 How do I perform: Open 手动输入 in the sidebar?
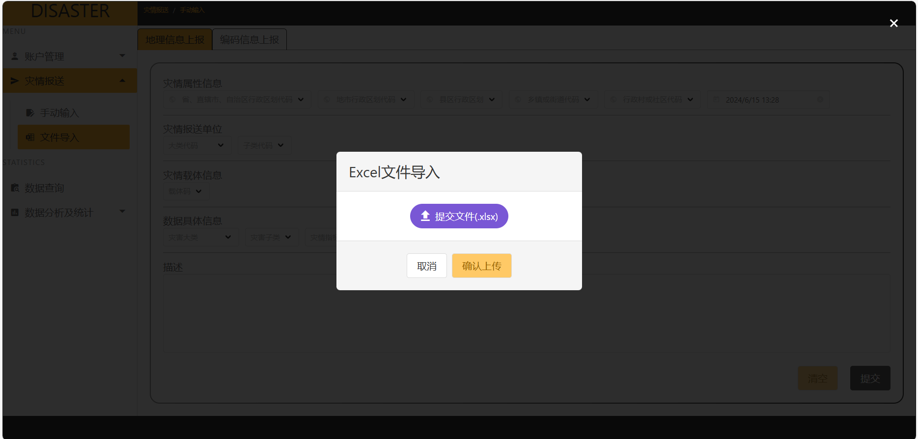coord(74,112)
